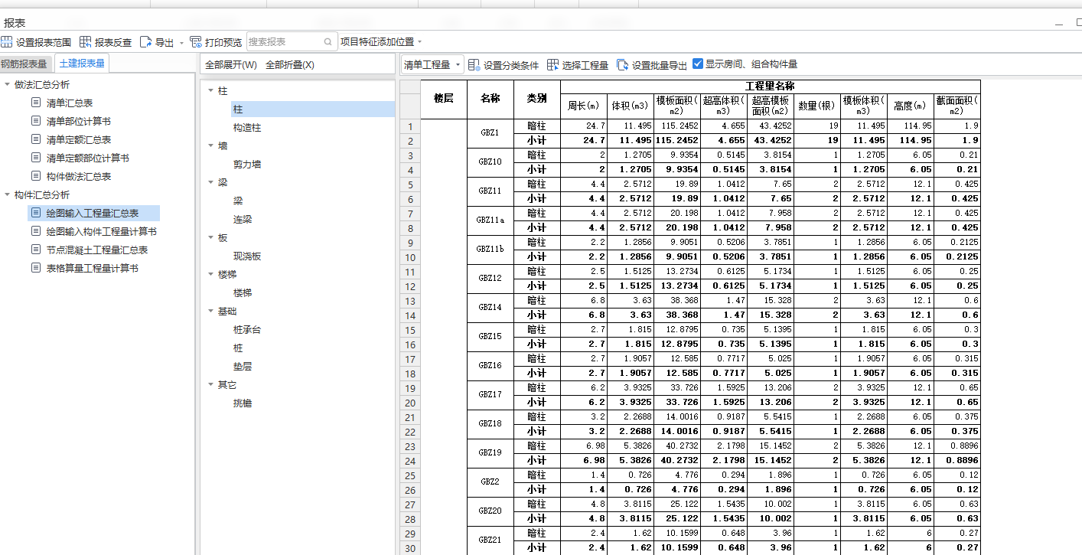Collapse the 板 category node

(x=210, y=237)
